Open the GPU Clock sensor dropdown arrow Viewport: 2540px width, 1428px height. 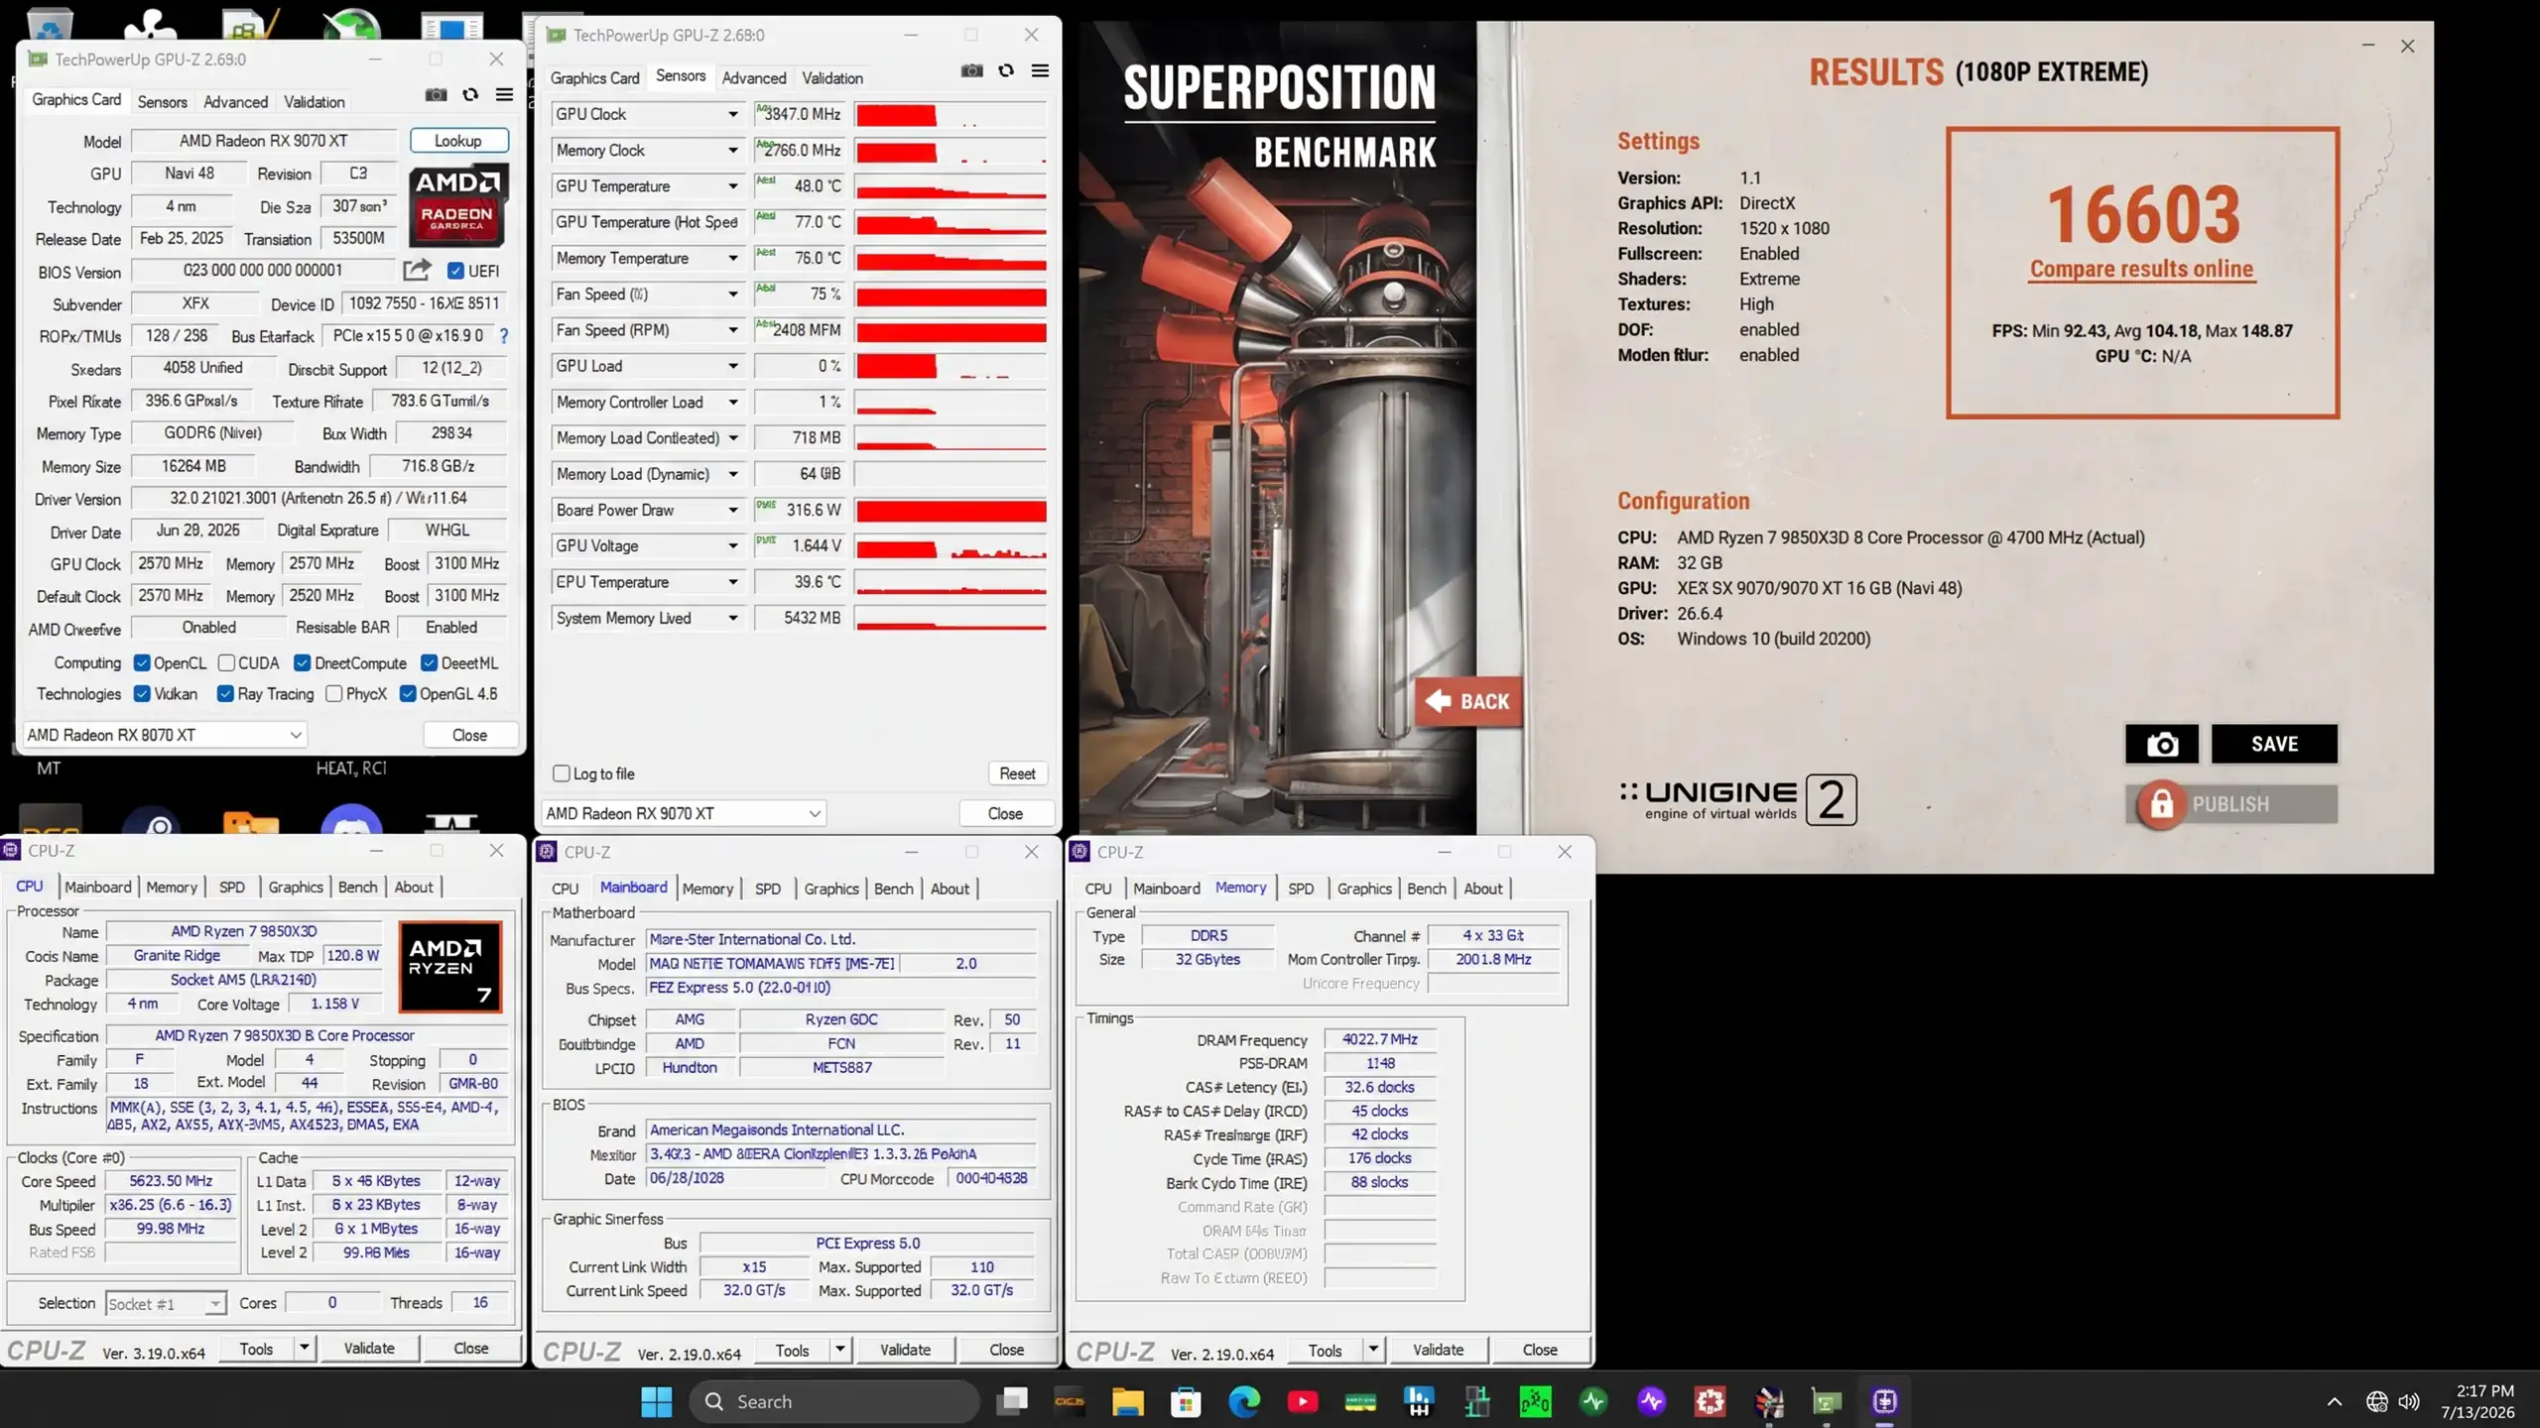pos(733,115)
